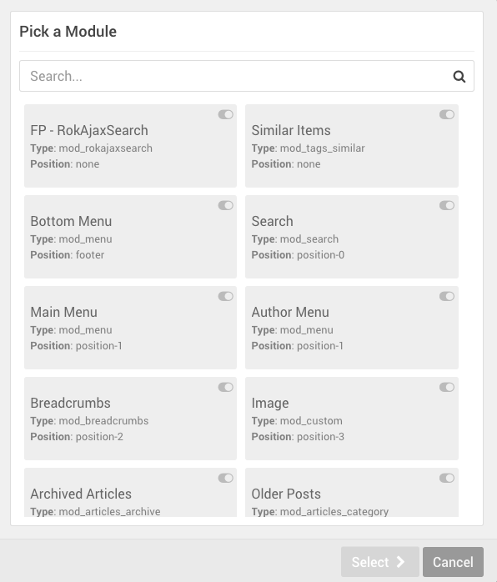Choose the Image mod_custom module card
497x582 pixels.
352,419
